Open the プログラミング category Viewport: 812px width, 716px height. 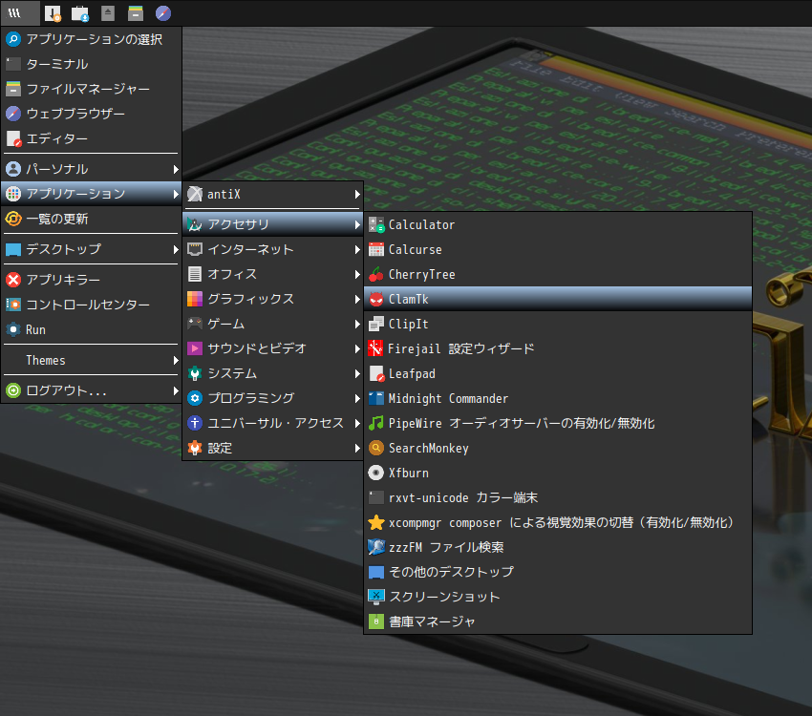click(273, 398)
